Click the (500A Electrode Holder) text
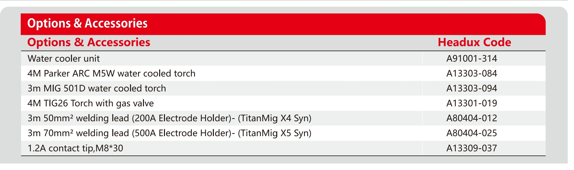Image resolution: width=574 pixels, height=170 pixels. (x=182, y=133)
